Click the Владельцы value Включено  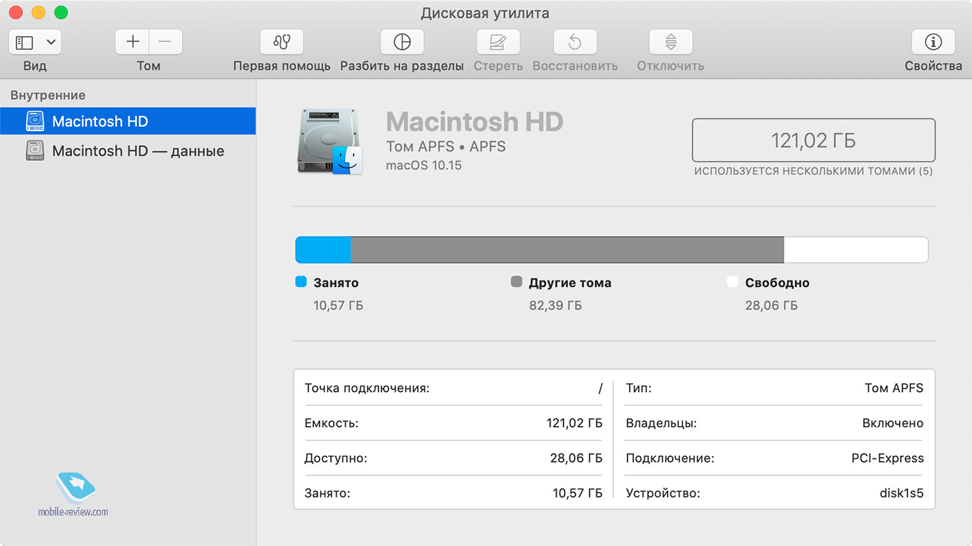click(x=893, y=423)
